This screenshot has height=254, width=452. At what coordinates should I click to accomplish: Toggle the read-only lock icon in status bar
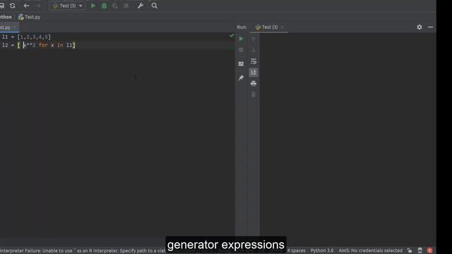pos(410,250)
